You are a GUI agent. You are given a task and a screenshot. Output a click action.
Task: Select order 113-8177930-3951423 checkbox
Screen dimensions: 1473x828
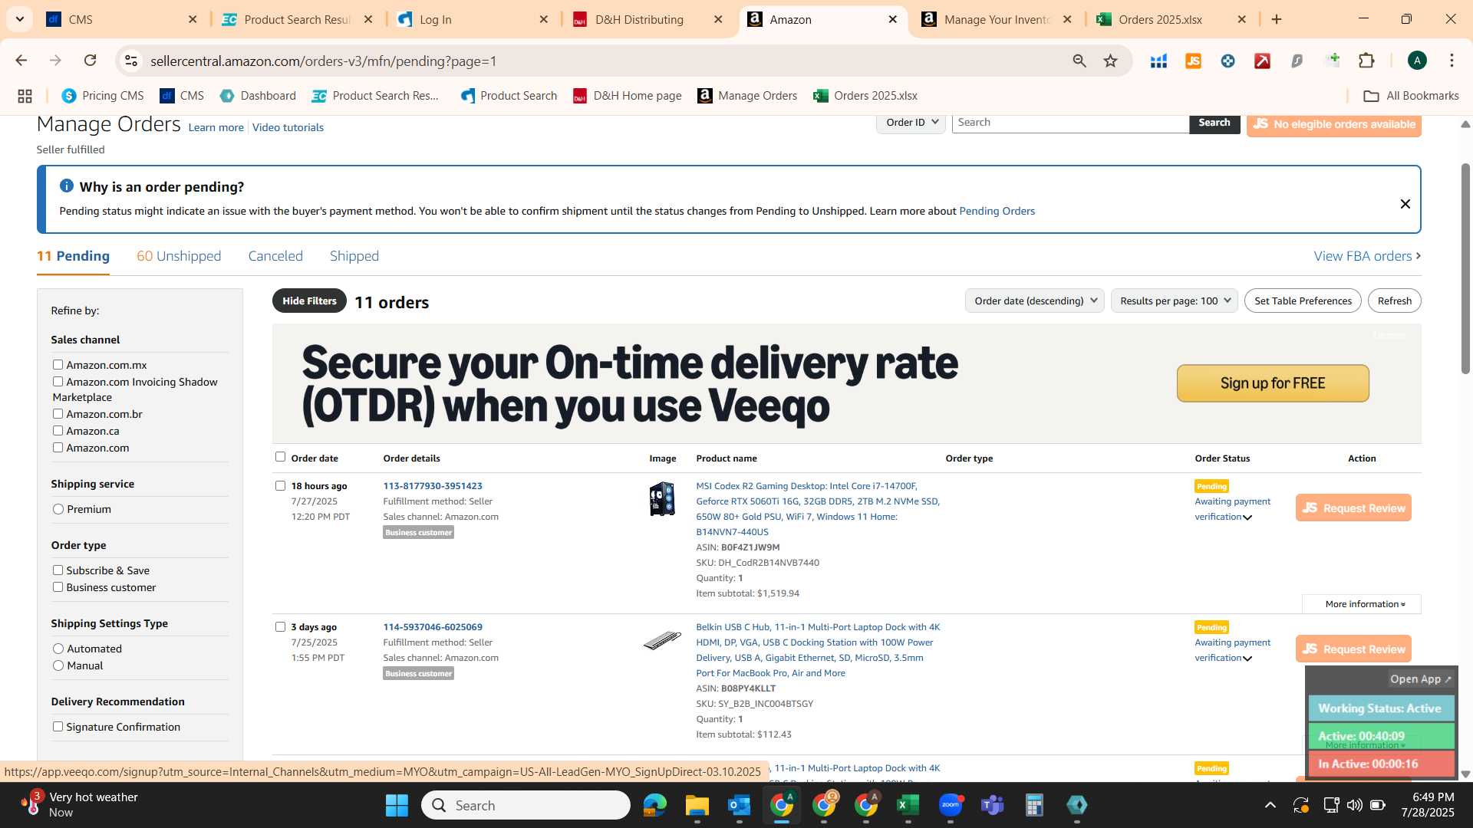coord(280,486)
